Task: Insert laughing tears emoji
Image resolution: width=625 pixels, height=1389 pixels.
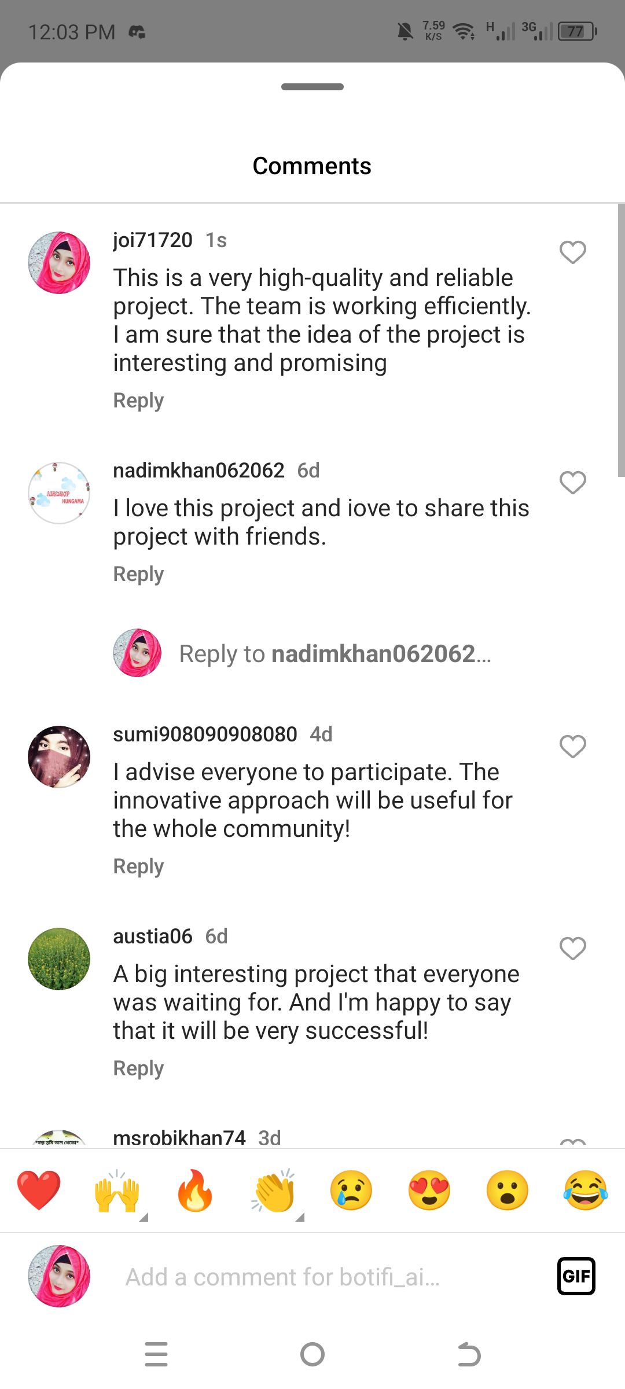Action: point(586,1190)
